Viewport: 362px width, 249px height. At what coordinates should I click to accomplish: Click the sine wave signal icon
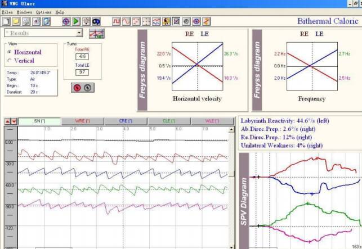coord(127,21)
